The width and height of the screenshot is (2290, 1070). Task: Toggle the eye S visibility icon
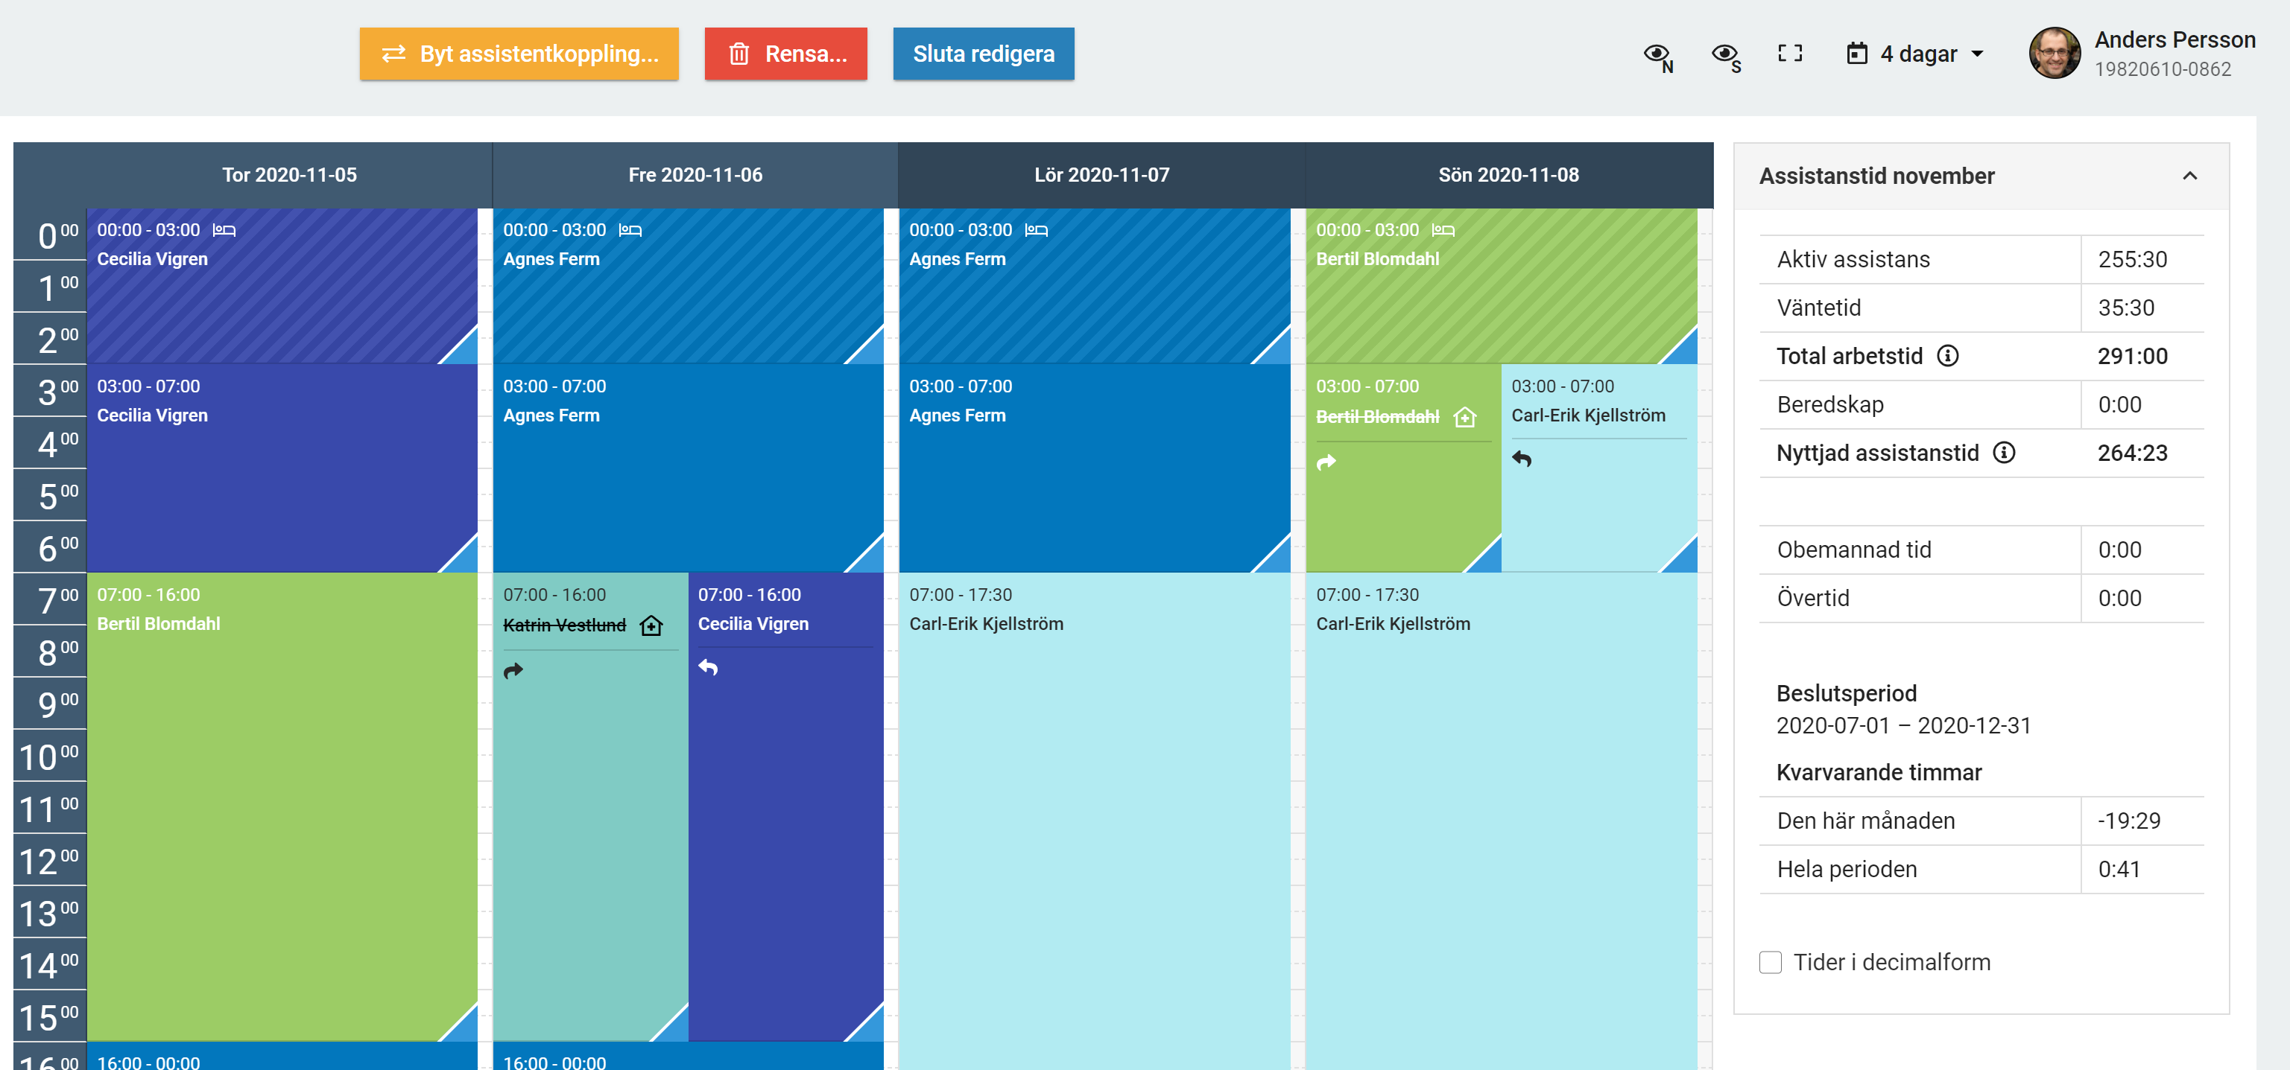[x=1725, y=56]
